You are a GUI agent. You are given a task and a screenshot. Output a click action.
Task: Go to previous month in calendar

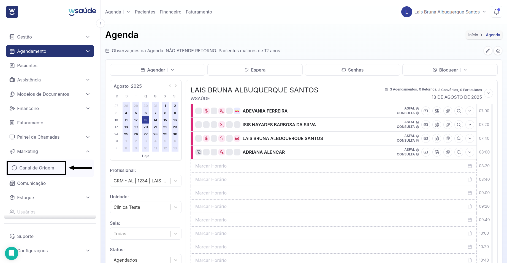[170, 86]
